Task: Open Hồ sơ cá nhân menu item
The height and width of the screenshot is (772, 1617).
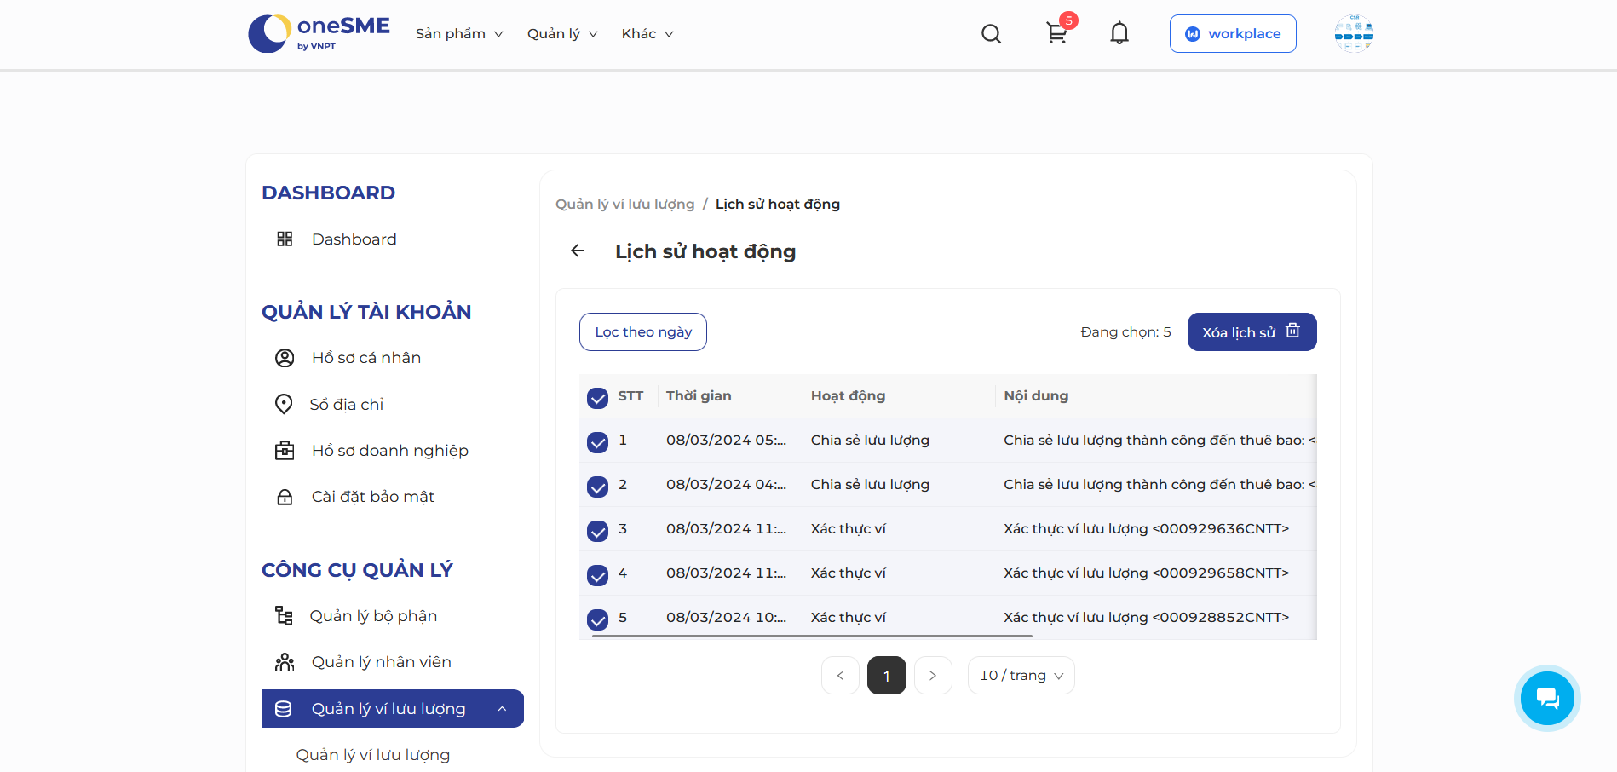Action: [x=366, y=358]
